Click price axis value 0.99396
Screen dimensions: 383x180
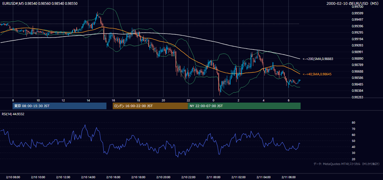tap(357, 26)
